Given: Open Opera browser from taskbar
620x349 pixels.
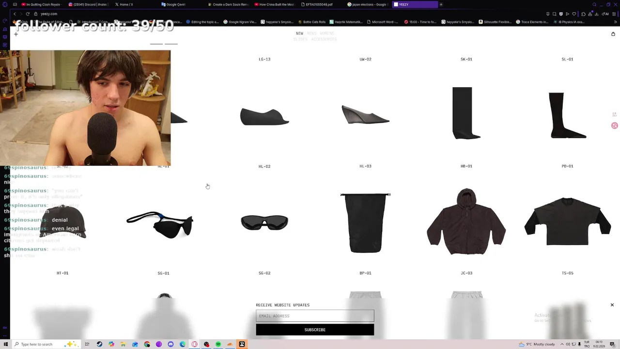Looking at the screenshot, I should pos(194,344).
